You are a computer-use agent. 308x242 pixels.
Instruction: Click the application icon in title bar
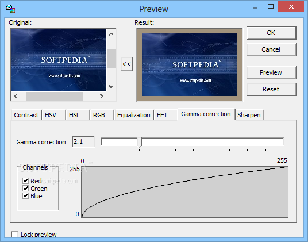click(10, 9)
